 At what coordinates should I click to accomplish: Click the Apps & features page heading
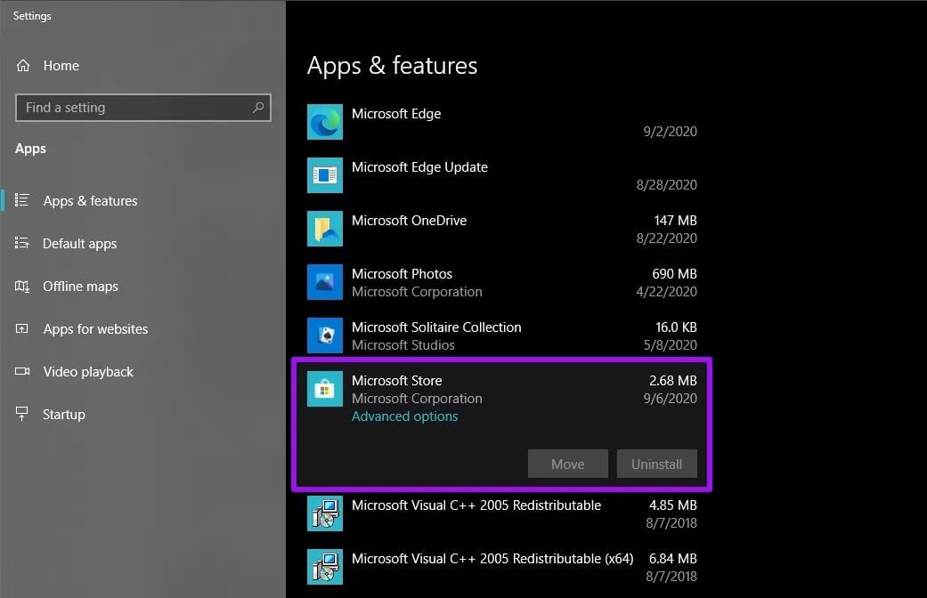[392, 66]
